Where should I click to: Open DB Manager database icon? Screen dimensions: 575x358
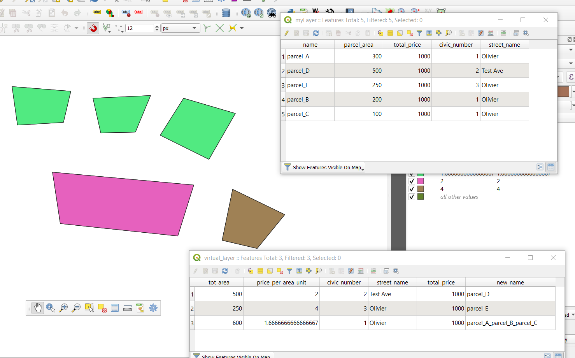[x=226, y=13]
